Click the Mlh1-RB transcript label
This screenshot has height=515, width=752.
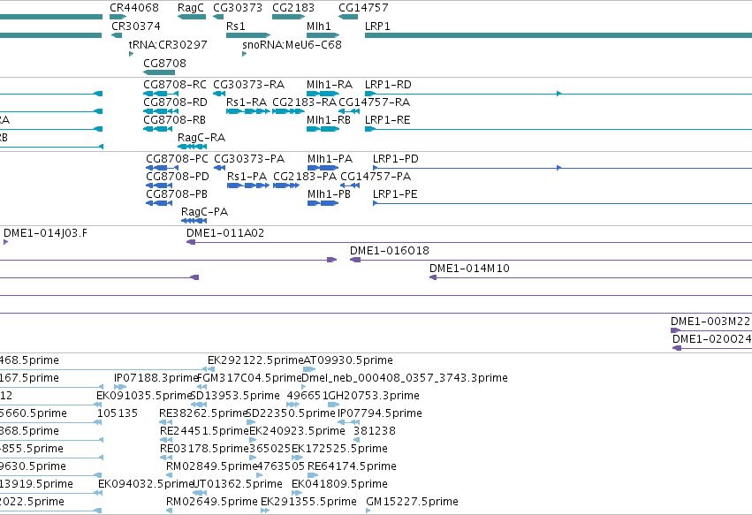[329, 120]
